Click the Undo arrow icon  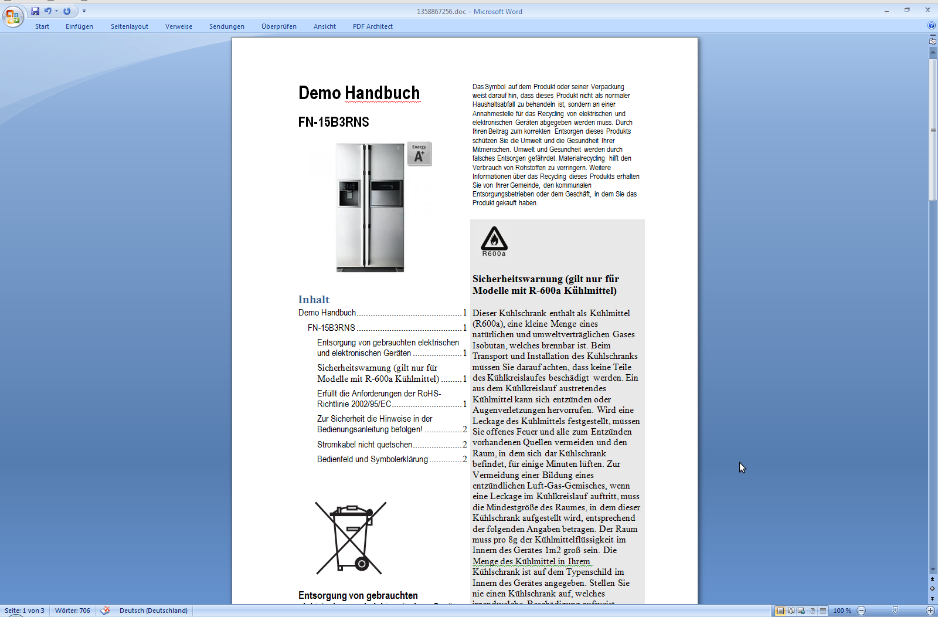point(47,11)
